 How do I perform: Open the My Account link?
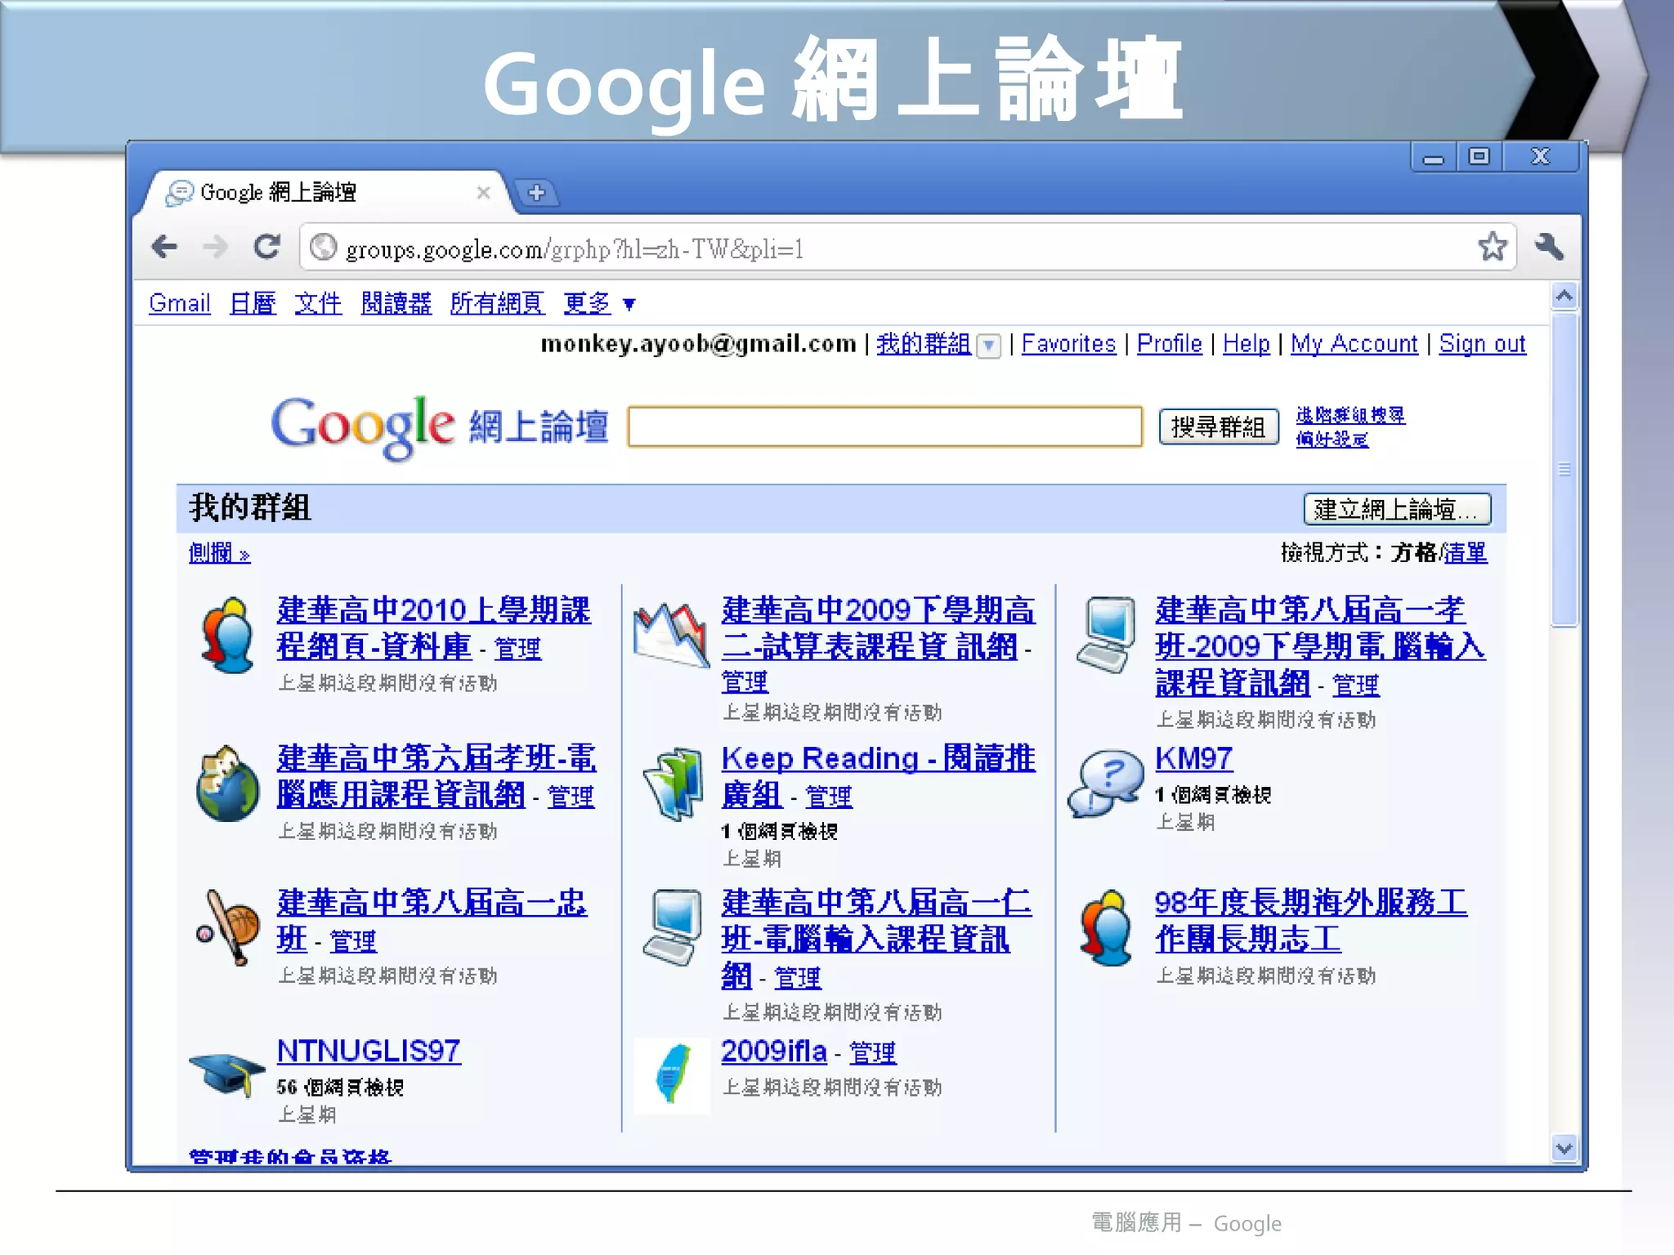pyautogui.click(x=1354, y=344)
